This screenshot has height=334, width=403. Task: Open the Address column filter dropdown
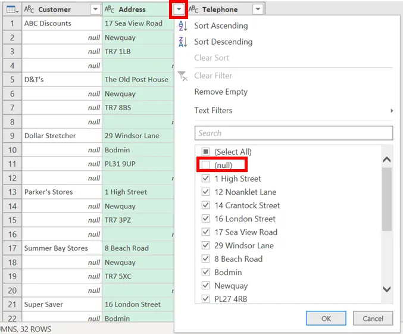coord(179,10)
